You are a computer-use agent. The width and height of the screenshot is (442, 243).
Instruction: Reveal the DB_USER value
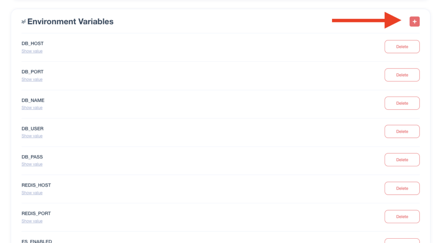point(32,136)
